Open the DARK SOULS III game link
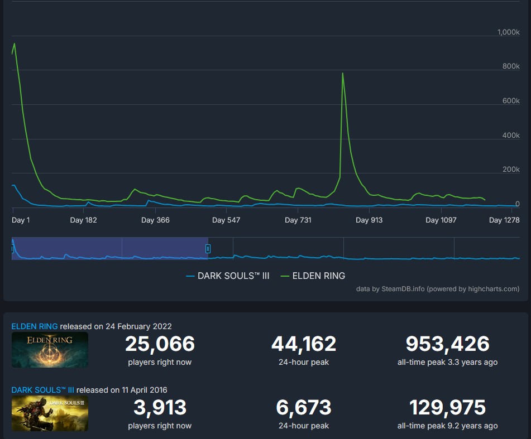This screenshot has width=531, height=439. (42, 390)
